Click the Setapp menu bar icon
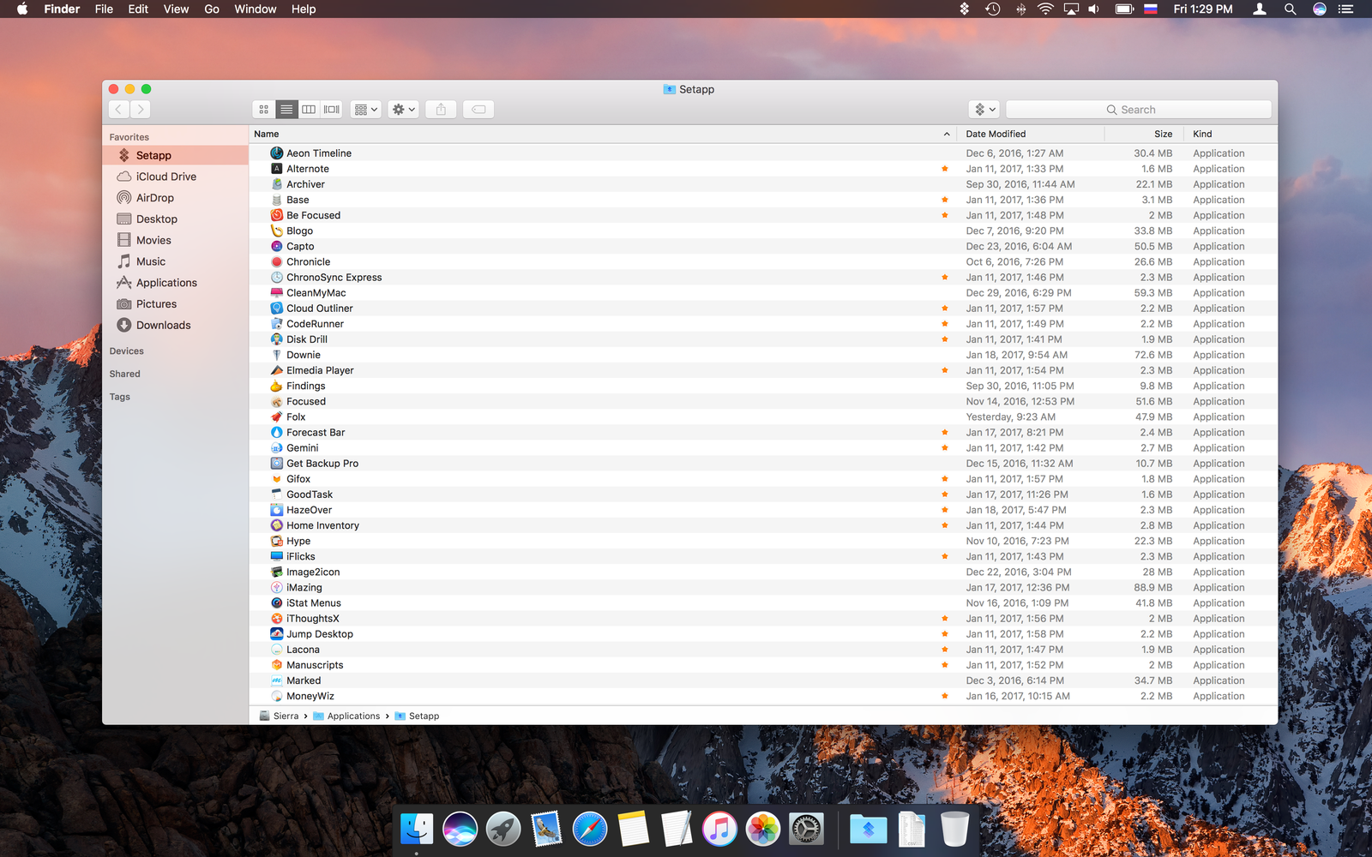The image size is (1372, 857). point(965,9)
